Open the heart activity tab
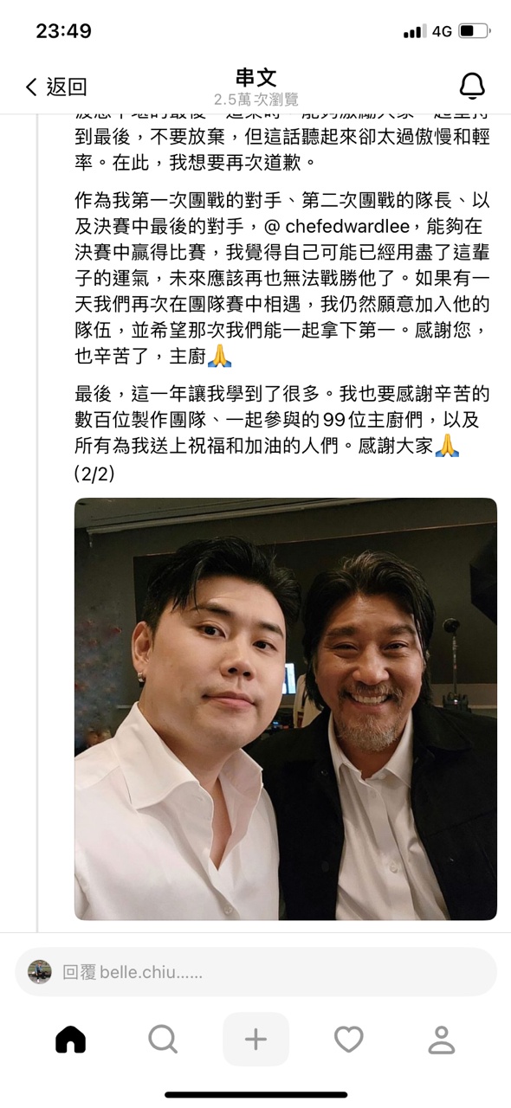 click(x=349, y=1039)
